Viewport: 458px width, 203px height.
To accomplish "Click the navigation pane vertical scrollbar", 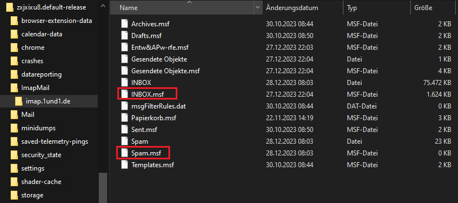I will (x=103, y=187).
